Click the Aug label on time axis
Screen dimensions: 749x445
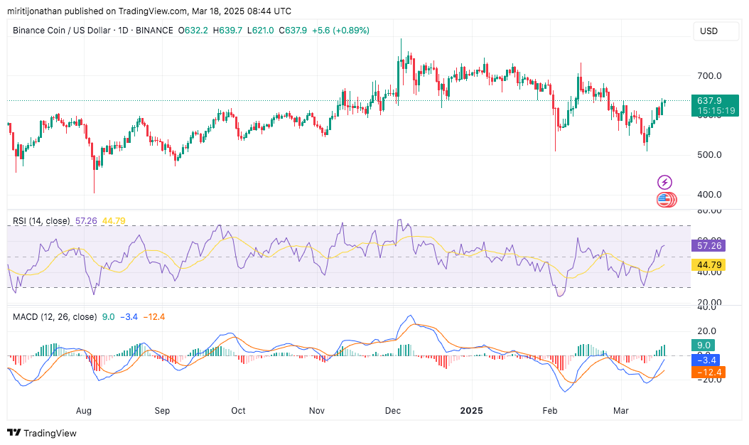(84, 411)
